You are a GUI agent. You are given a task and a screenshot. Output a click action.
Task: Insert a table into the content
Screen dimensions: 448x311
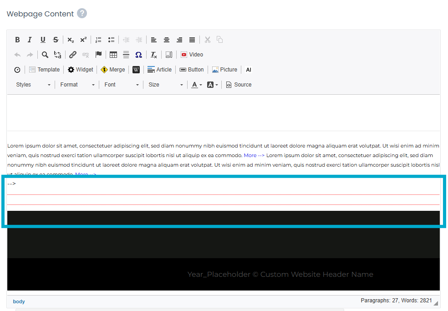113,55
